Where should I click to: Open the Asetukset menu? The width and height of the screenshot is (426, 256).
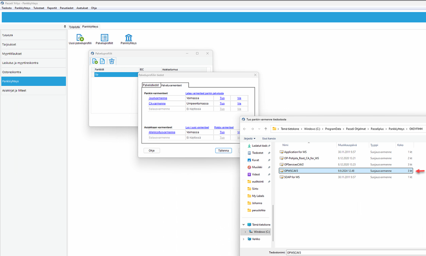pos(82,8)
